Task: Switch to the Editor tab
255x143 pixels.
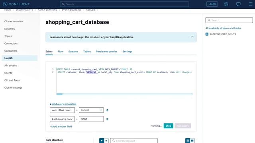Action: [49, 52]
